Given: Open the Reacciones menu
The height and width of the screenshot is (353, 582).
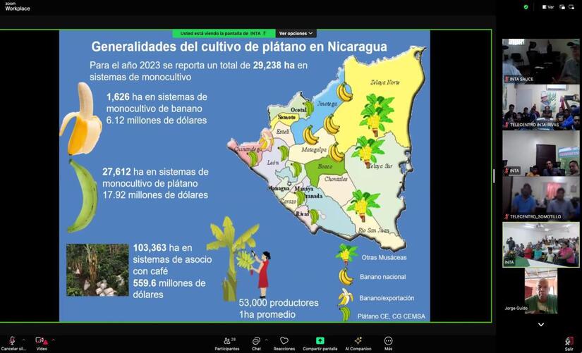Looking at the screenshot, I should (x=284, y=342).
